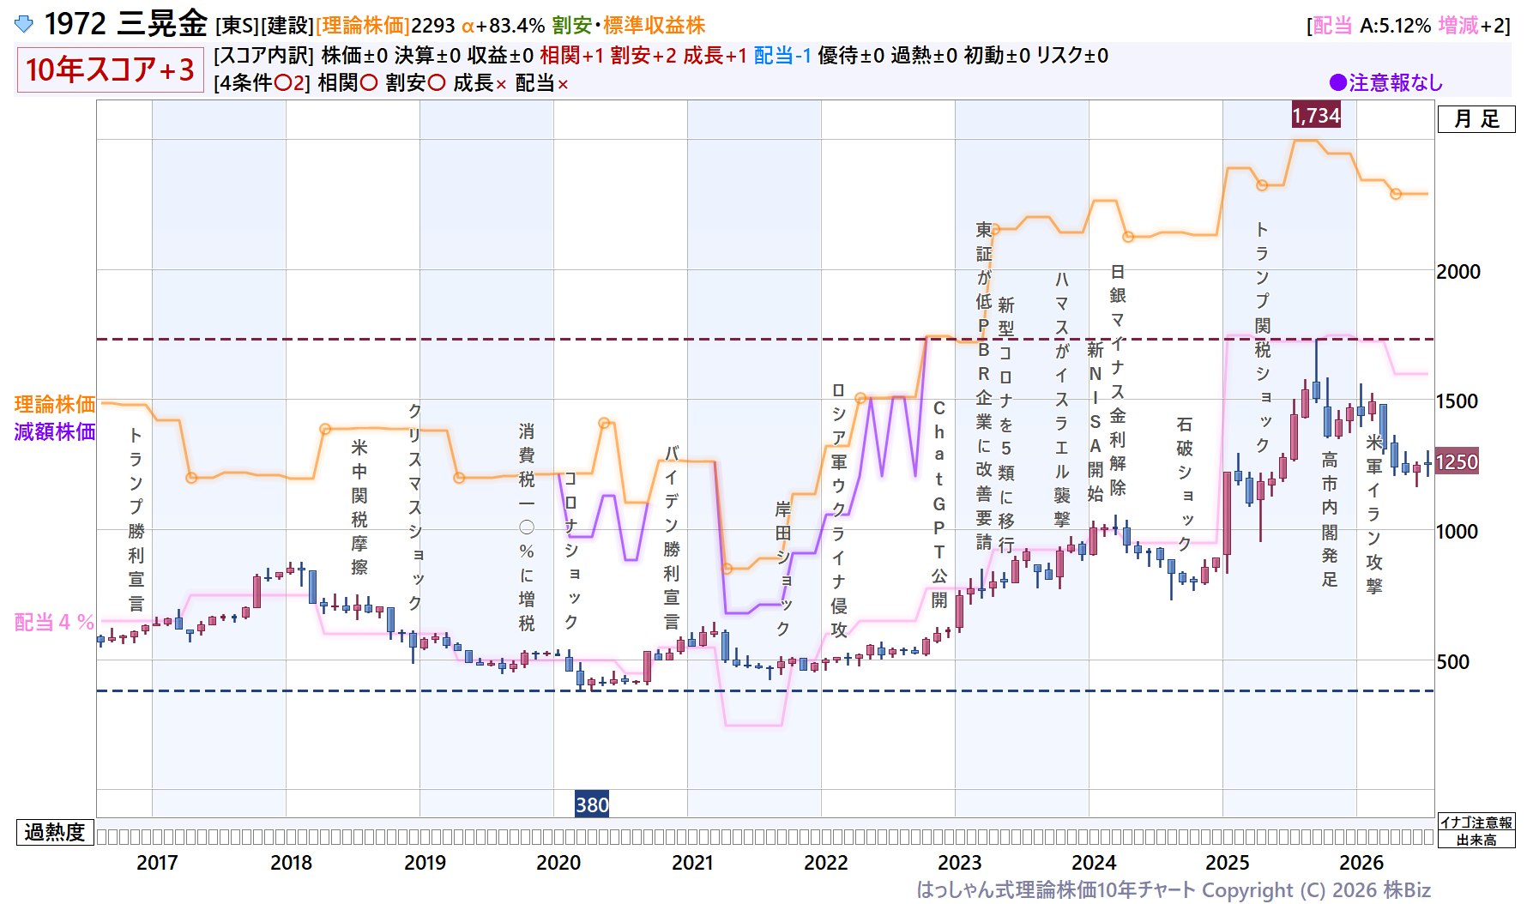The width and height of the screenshot is (1527, 904).
Task: Click the 米中関税摩擦 event label
Action: point(359,507)
